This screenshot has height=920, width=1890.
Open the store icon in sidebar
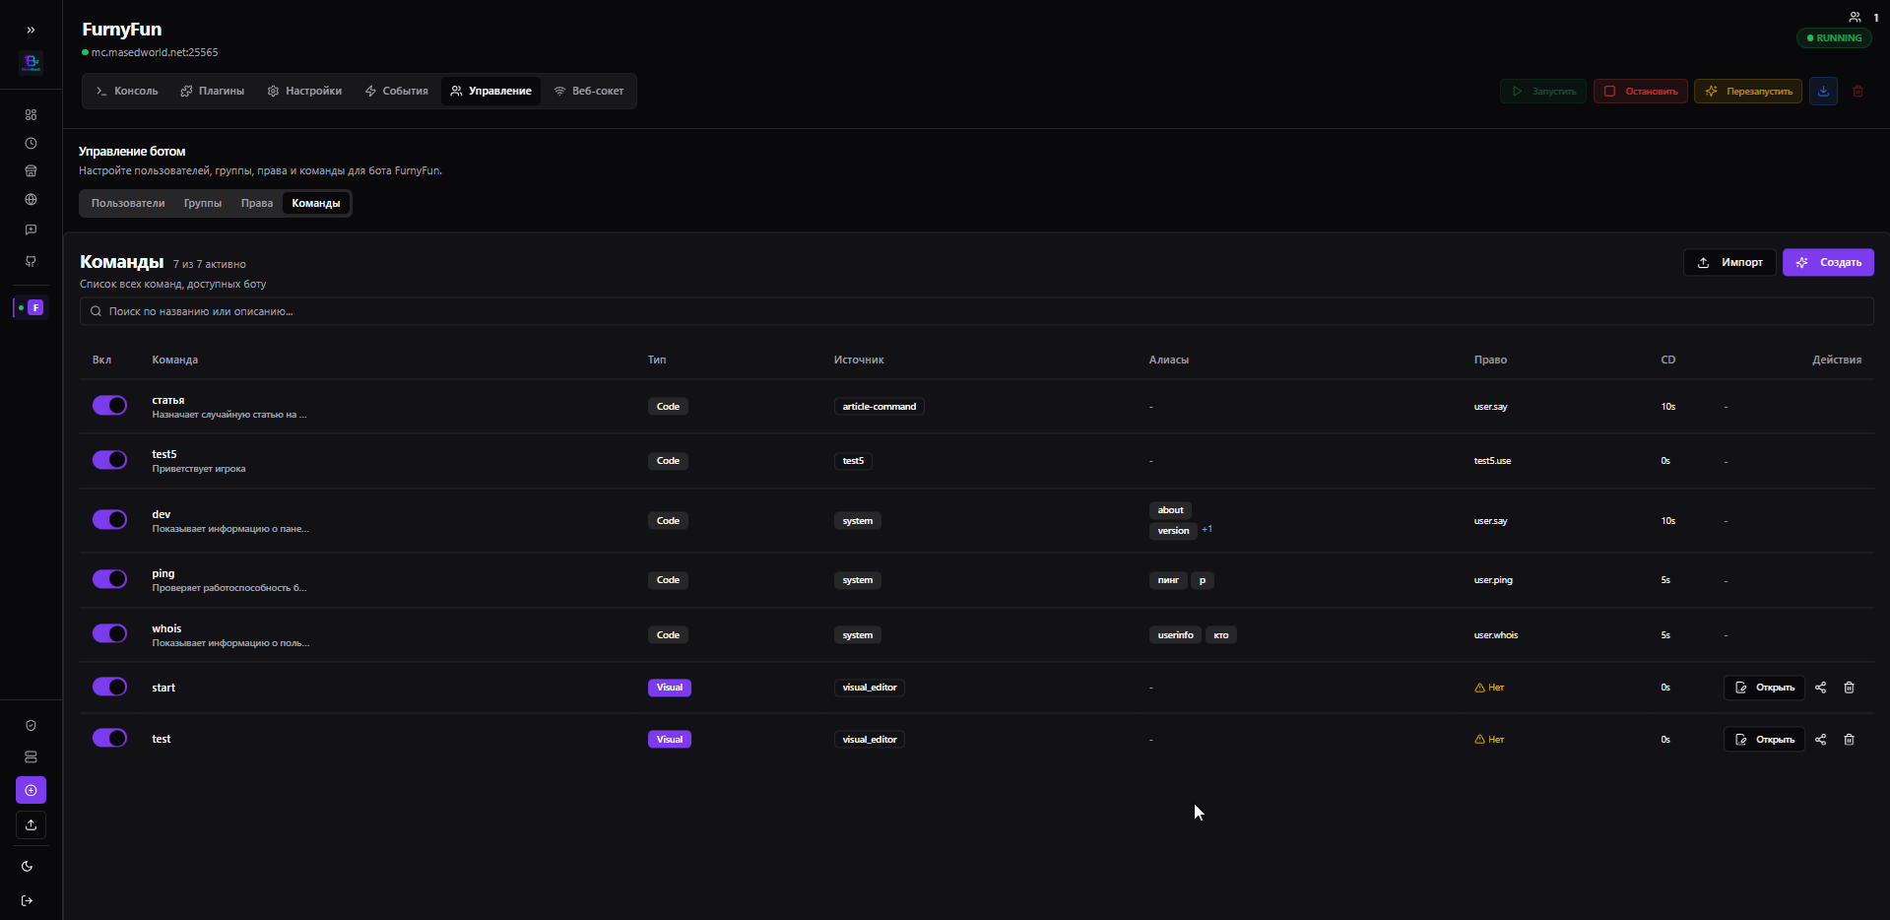pos(31,171)
